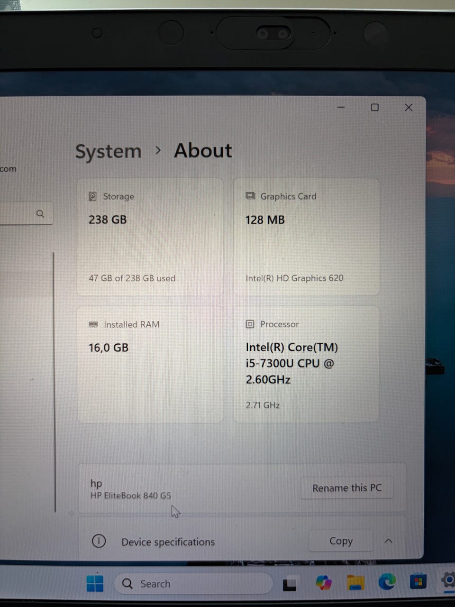Click the Processor chip icon

click(x=250, y=324)
